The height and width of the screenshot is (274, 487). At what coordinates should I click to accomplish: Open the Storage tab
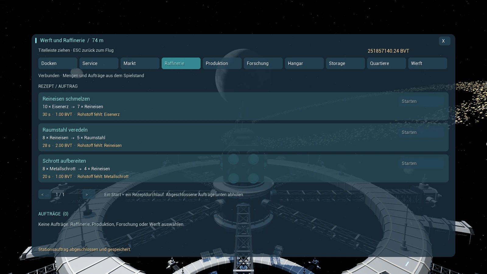[345, 63]
